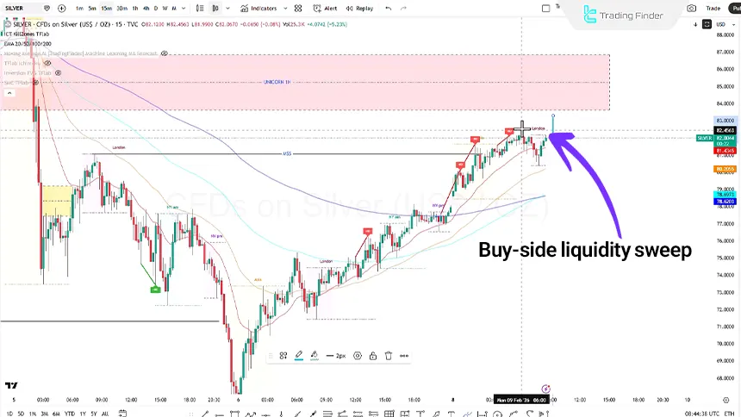Select the 5m timeframe
The width and height of the screenshot is (741, 417).
92,8
